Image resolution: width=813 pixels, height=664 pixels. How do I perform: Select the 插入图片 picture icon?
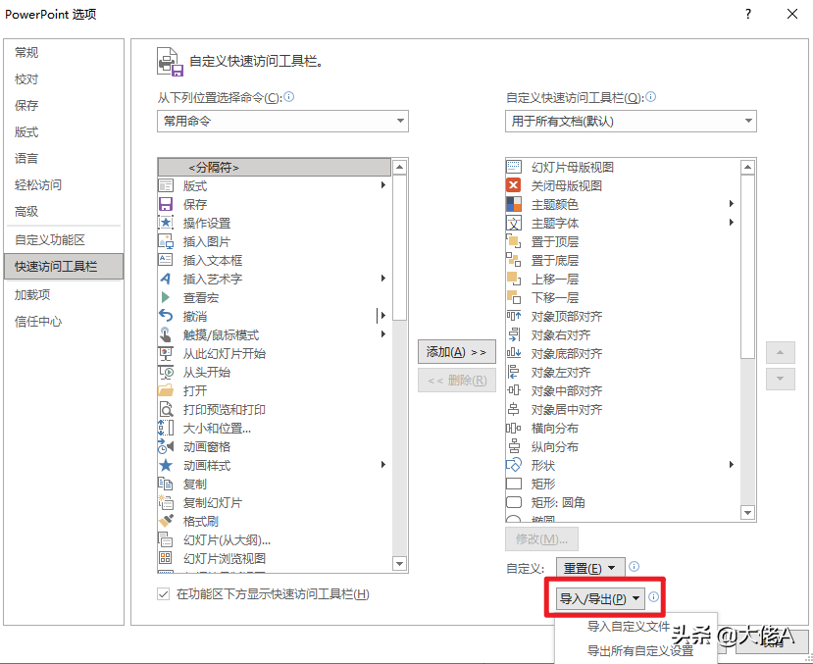166,241
